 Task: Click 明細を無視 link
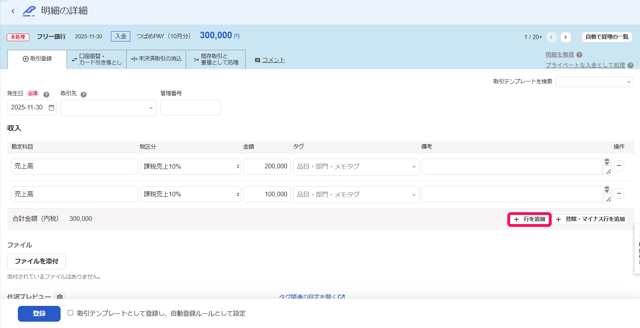click(x=560, y=55)
